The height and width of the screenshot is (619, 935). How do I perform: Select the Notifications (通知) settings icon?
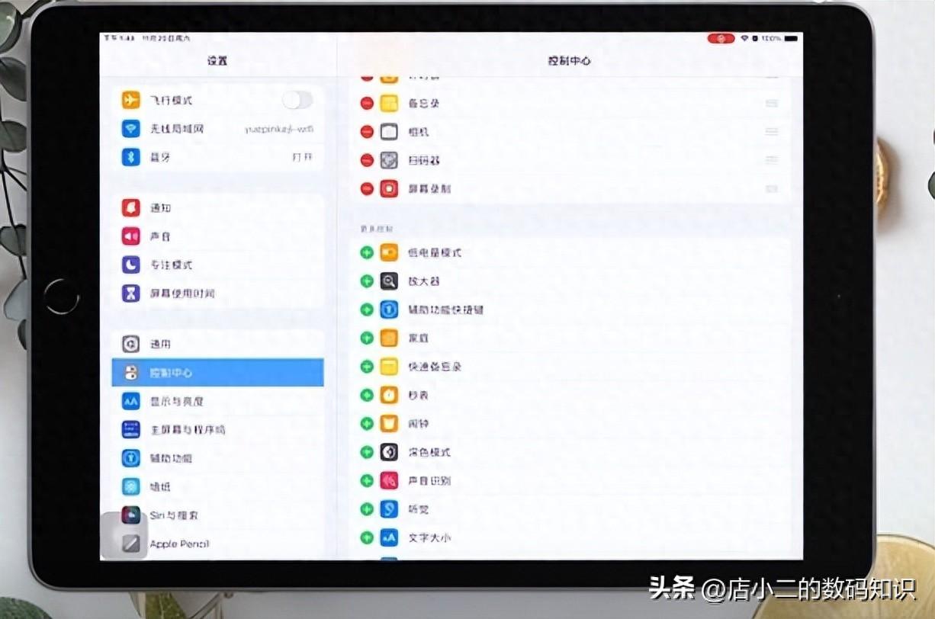pos(130,207)
